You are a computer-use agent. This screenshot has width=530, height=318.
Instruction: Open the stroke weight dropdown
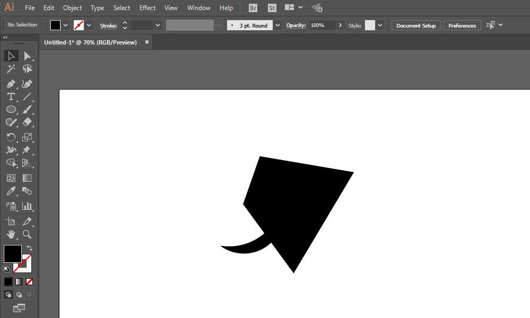(158, 25)
